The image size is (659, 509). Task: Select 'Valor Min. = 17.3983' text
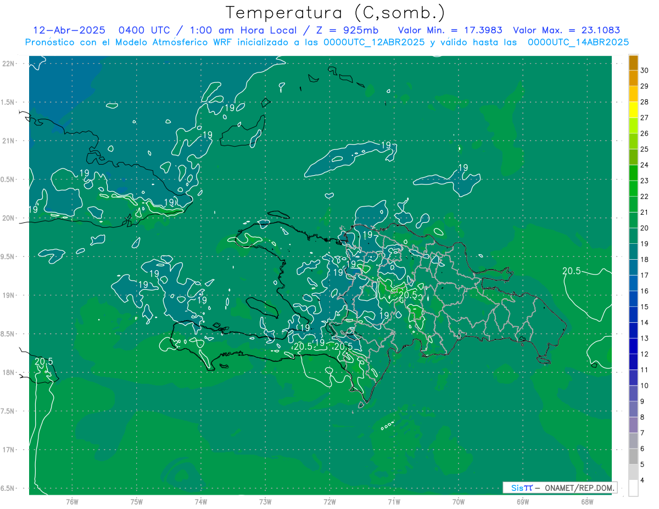click(450, 31)
